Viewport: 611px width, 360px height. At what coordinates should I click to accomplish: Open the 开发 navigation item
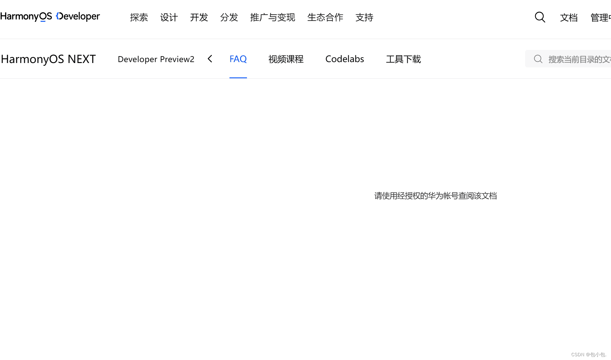(199, 17)
